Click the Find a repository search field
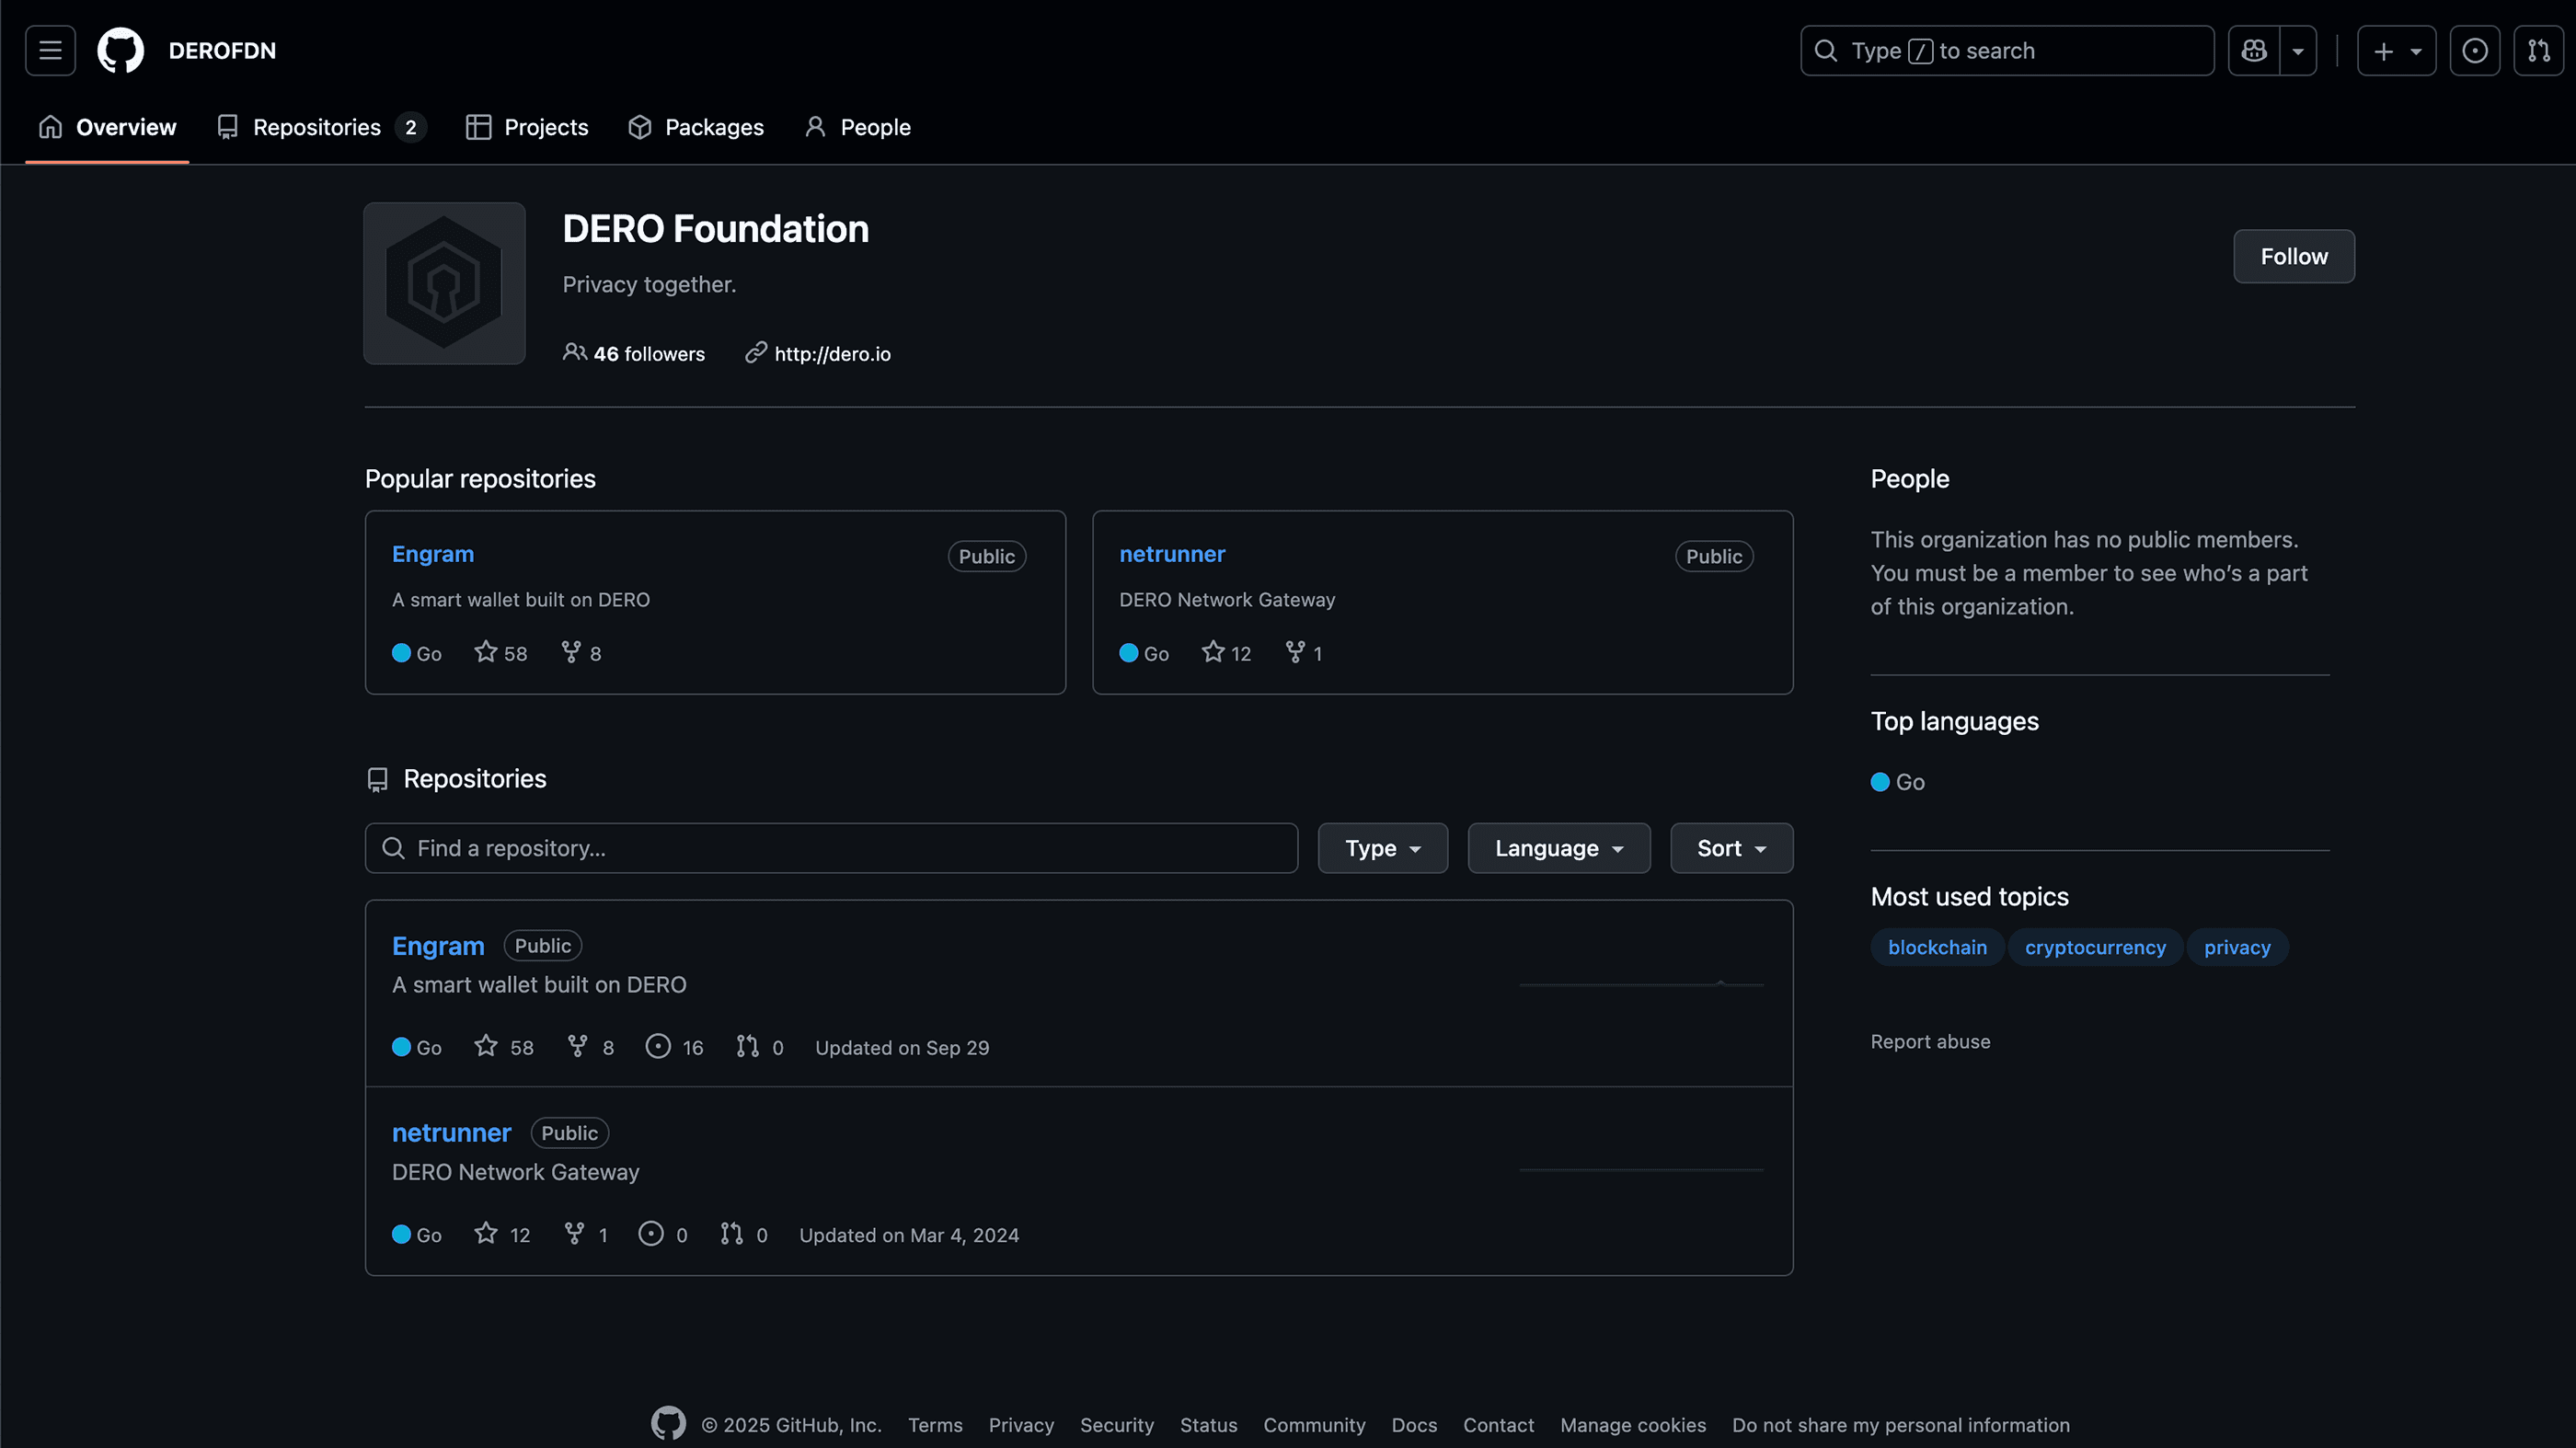This screenshot has height=1448, width=2576. pos(830,848)
